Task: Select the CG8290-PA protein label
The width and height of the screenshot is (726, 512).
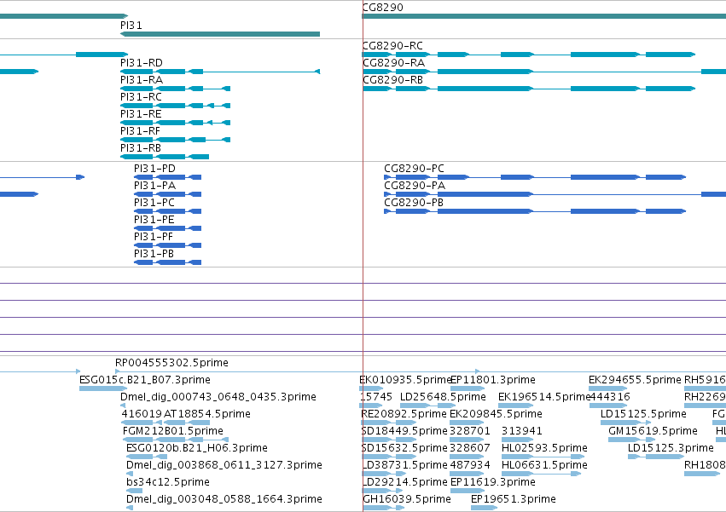Action: pyautogui.click(x=415, y=186)
